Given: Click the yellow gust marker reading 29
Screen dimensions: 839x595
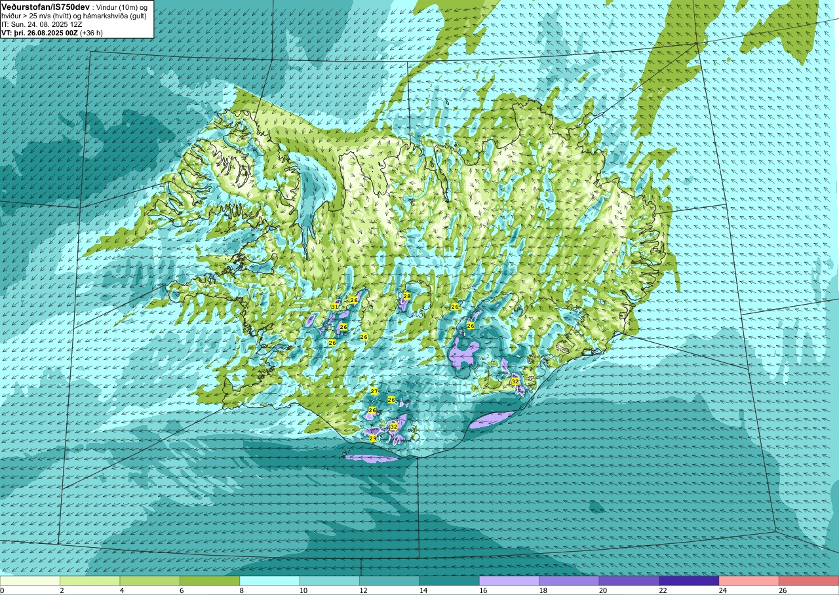Looking at the screenshot, I should pyautogui.click(x=372, y=438).
